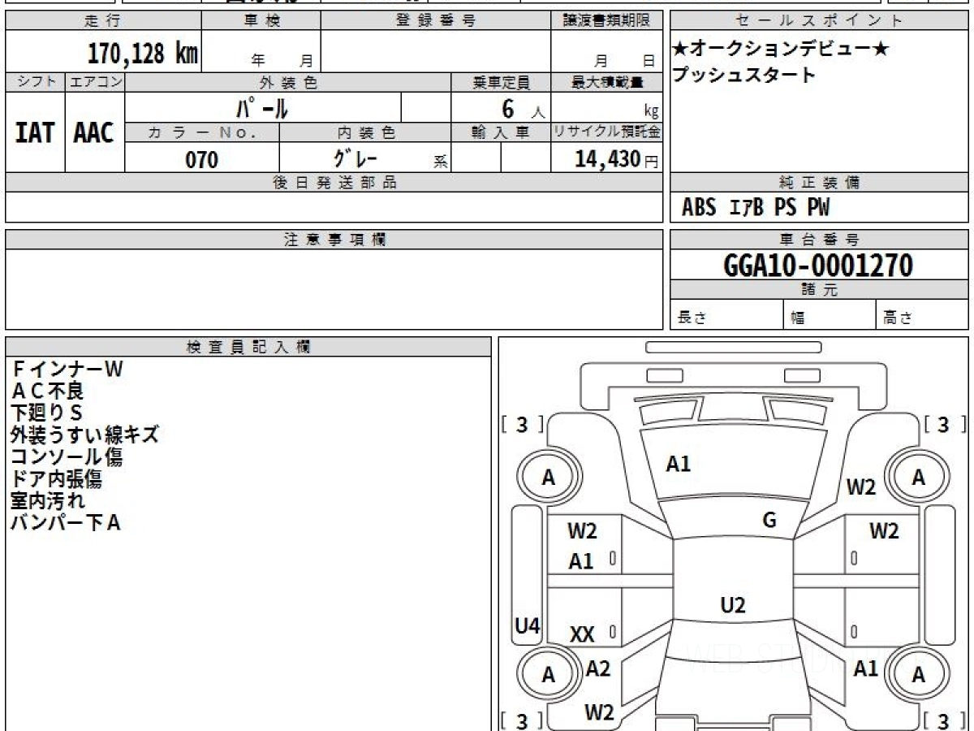Select the inspector note バンパー下A
Screen dimensions: 974x731
point(66,523)
